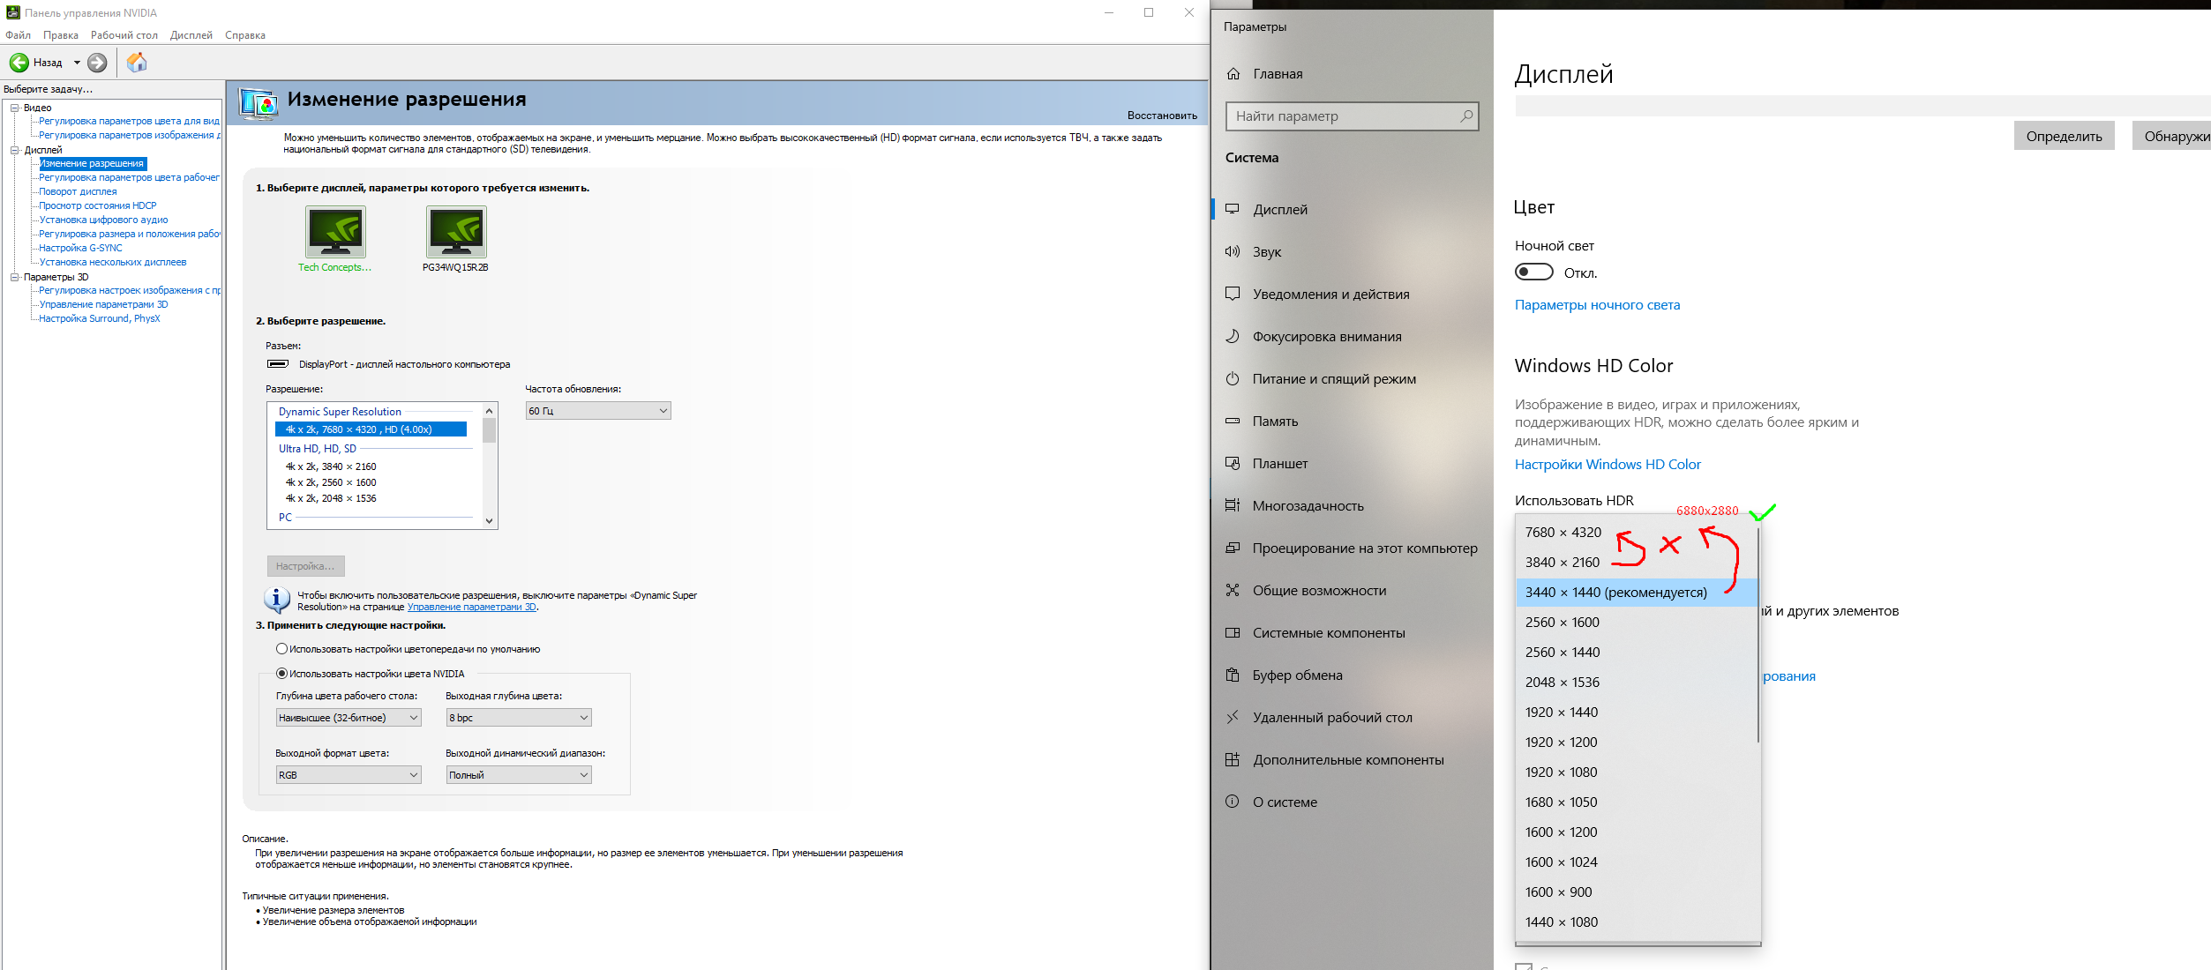Open the output color format RGB dropdown
Image resolution: width=2211 pixels, height=970 pixels.
tap(348, 775)
